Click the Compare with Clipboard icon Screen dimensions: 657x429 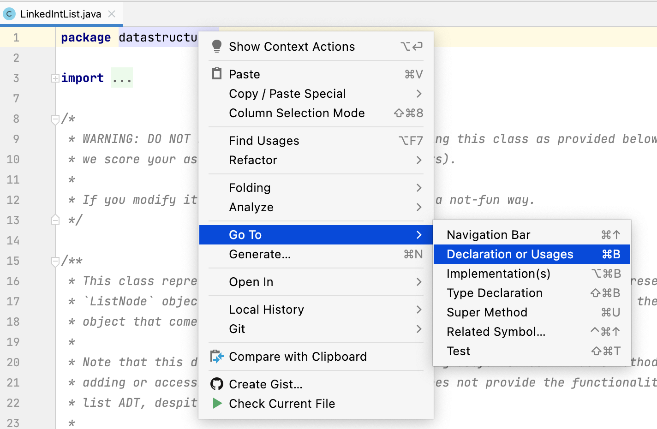(x=216, y=357)
